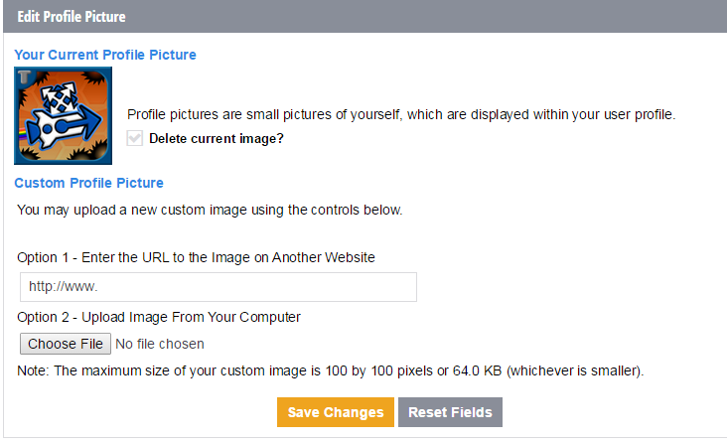Click the Option 1 URL label text

(x=196, y=257)
